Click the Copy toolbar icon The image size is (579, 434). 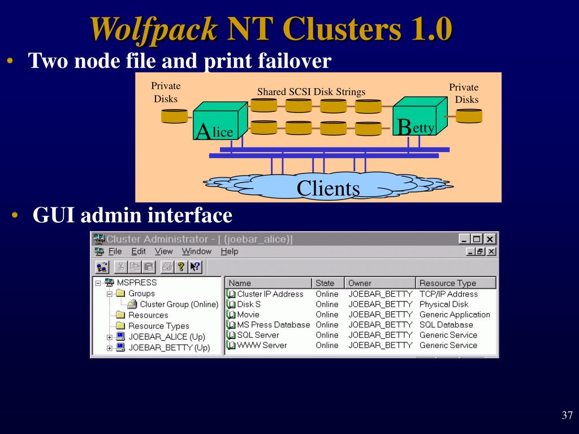135,267
